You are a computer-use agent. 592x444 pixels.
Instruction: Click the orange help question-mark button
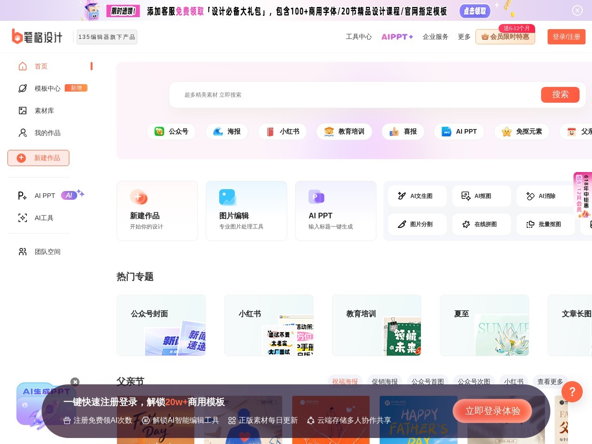(x=572, y=392)
